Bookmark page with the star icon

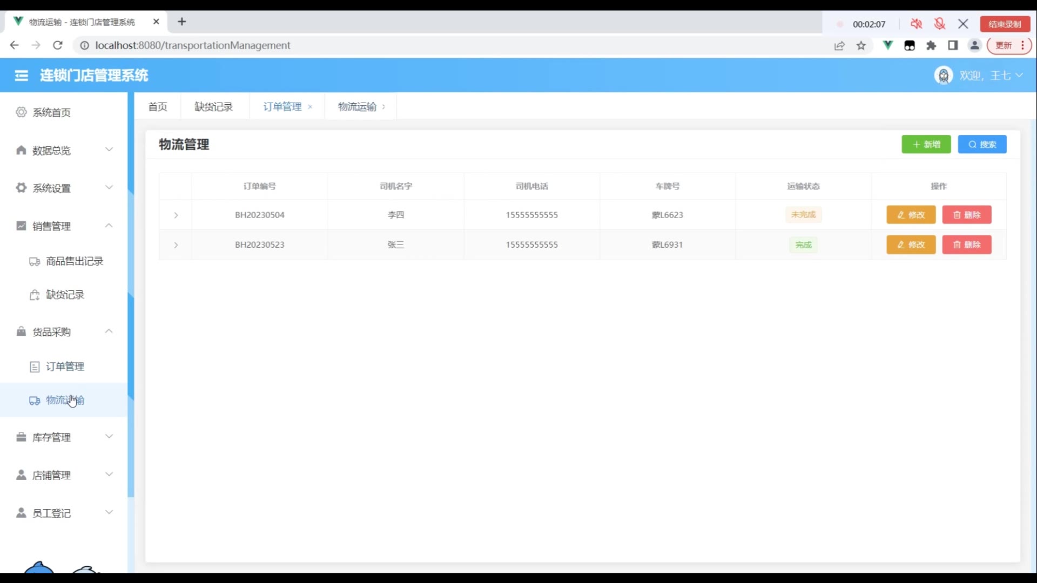(861, 46)
